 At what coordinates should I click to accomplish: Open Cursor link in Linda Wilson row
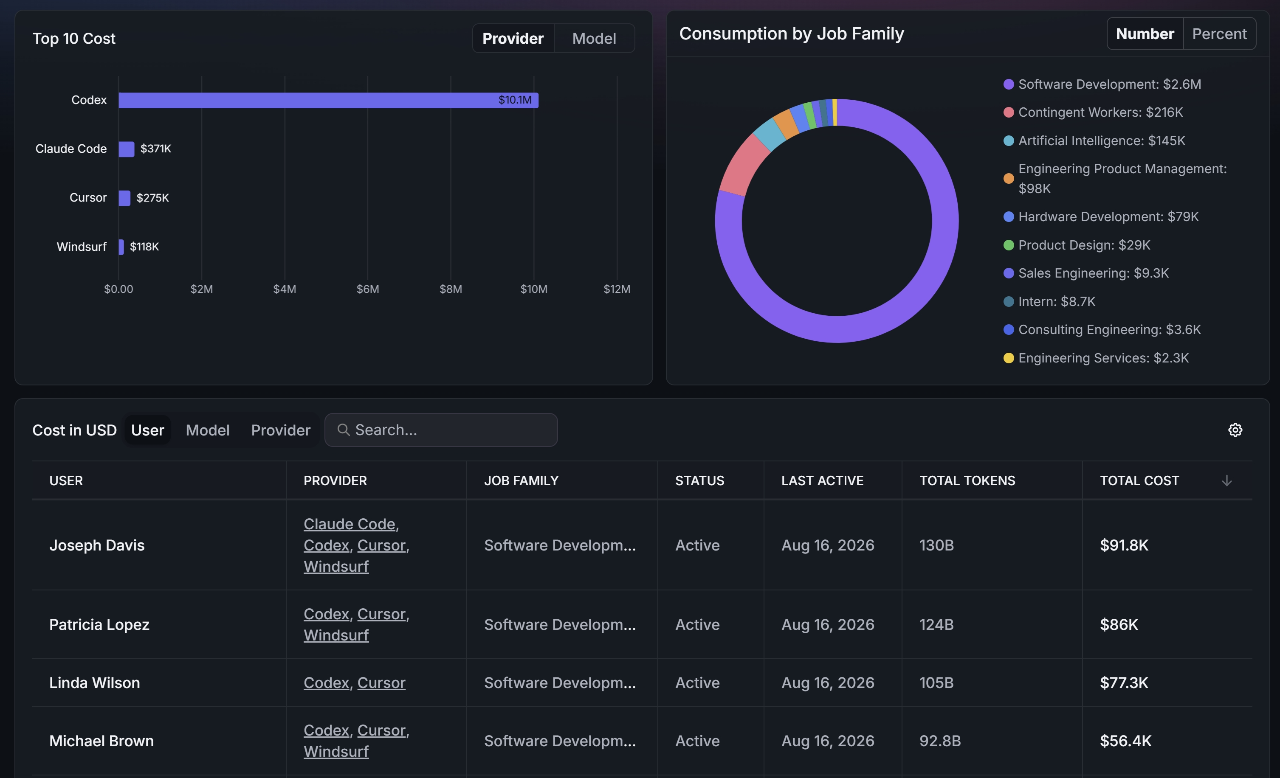coord(381,683)
